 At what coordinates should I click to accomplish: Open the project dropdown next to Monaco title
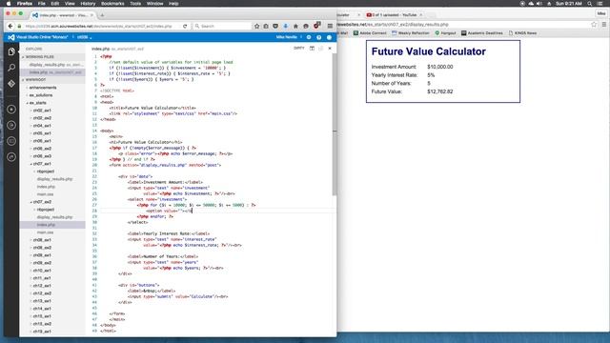84,37
